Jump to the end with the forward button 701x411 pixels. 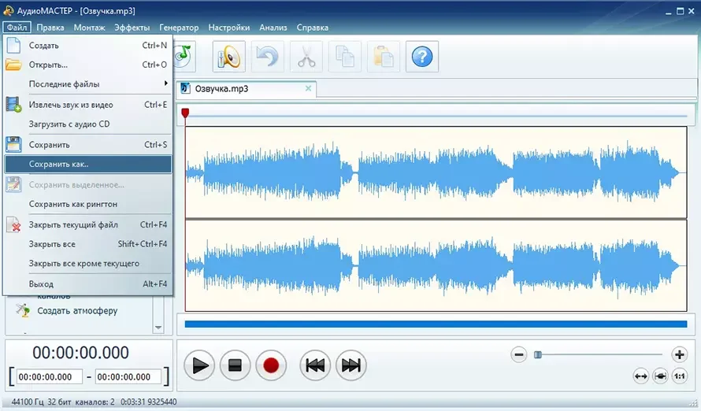pyautogui.click(x=351, y=365)
